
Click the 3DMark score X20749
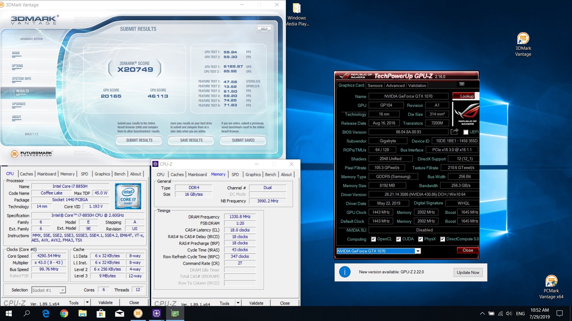click(135, 70)
